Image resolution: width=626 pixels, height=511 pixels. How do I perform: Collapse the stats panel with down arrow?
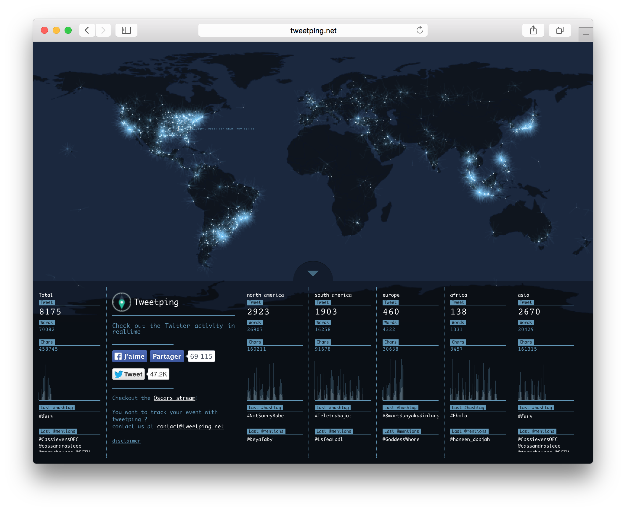pos(313,273)
